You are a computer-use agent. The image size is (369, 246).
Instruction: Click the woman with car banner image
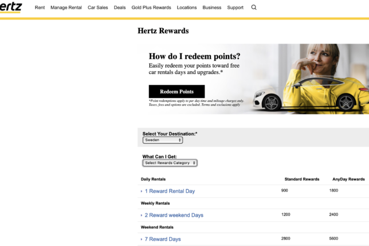click(x=311, y=79)
